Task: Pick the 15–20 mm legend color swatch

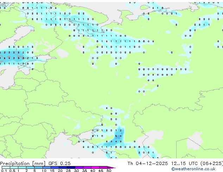Action: click(x=55, y=167)
